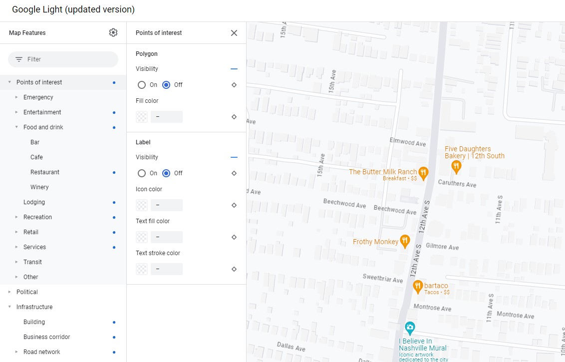Screen dimensions: 565x362
Task: Click I Believe In Nashville Mural camera pin
Action: pos(410,328)
